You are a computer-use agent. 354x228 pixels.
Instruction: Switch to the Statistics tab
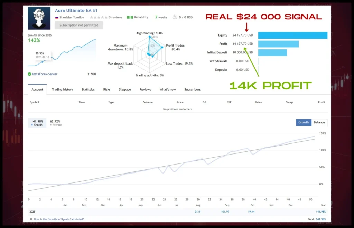88,90
